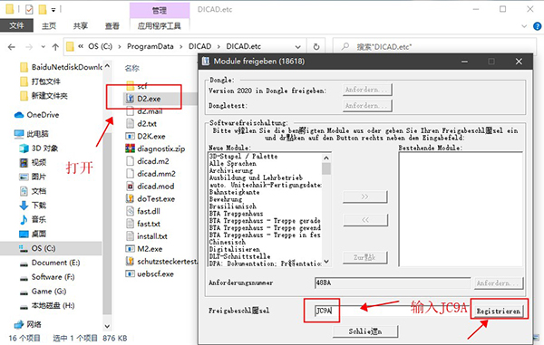Go back with the Explorer back arrow
Screen dimensions: 544x345
click(12, 47)
